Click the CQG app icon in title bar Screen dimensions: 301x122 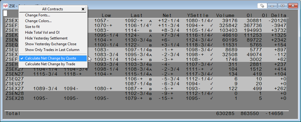point(5,5)
